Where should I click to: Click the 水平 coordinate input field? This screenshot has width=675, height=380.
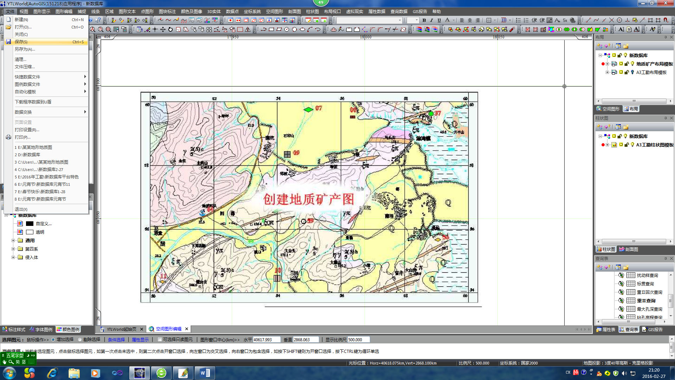click(266, 340)
